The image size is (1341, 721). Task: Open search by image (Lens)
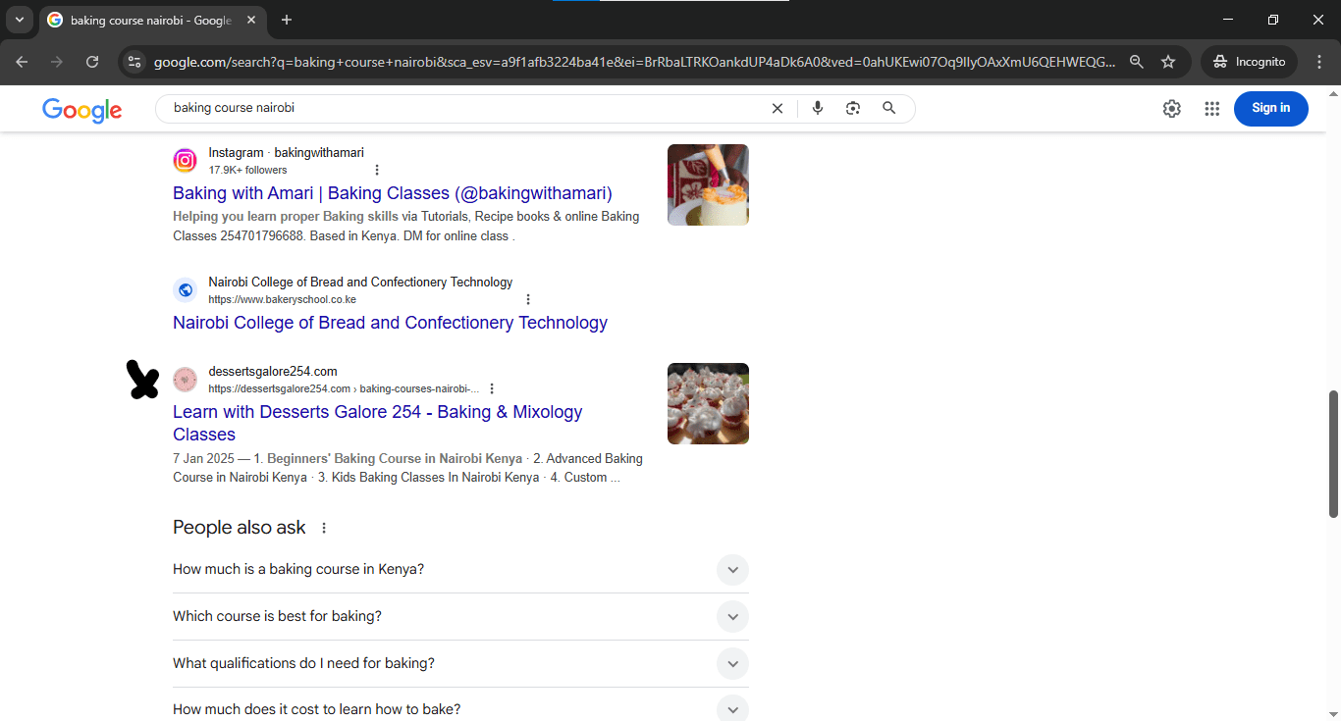pyautogui.click(x=853, y=108)
